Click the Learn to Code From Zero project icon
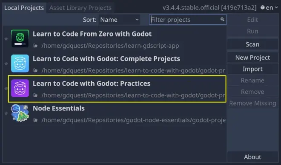 click(20, 38)
